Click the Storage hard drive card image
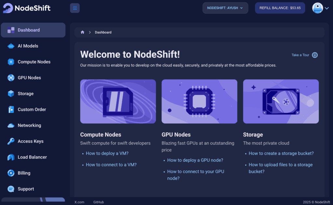Image resolution: width=333 pixels, height=205 pixels. click(x=281, y=101)
